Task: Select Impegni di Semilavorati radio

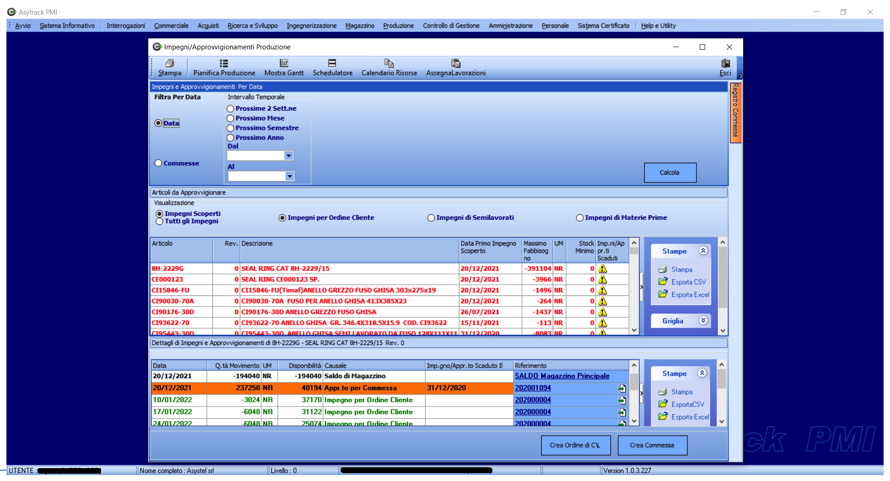Action: click(x=431, y=218)
